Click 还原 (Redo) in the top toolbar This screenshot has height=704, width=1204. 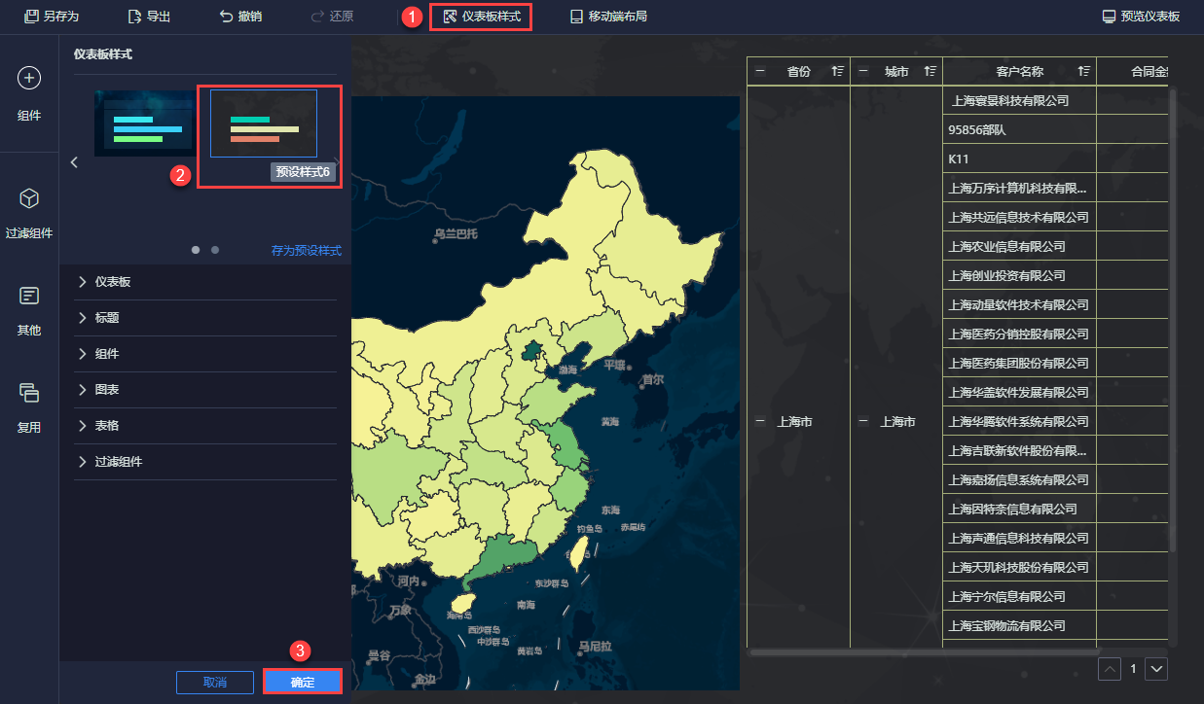331,17
